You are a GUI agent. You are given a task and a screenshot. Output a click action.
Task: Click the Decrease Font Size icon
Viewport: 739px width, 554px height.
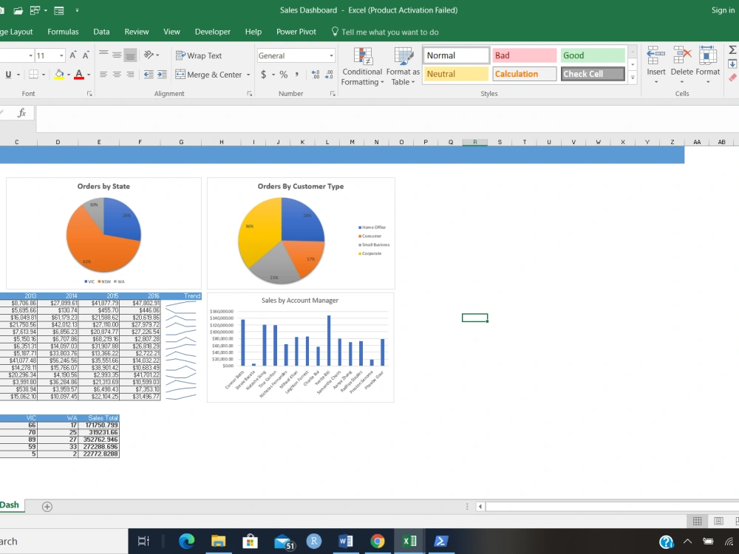coord(85,55)
